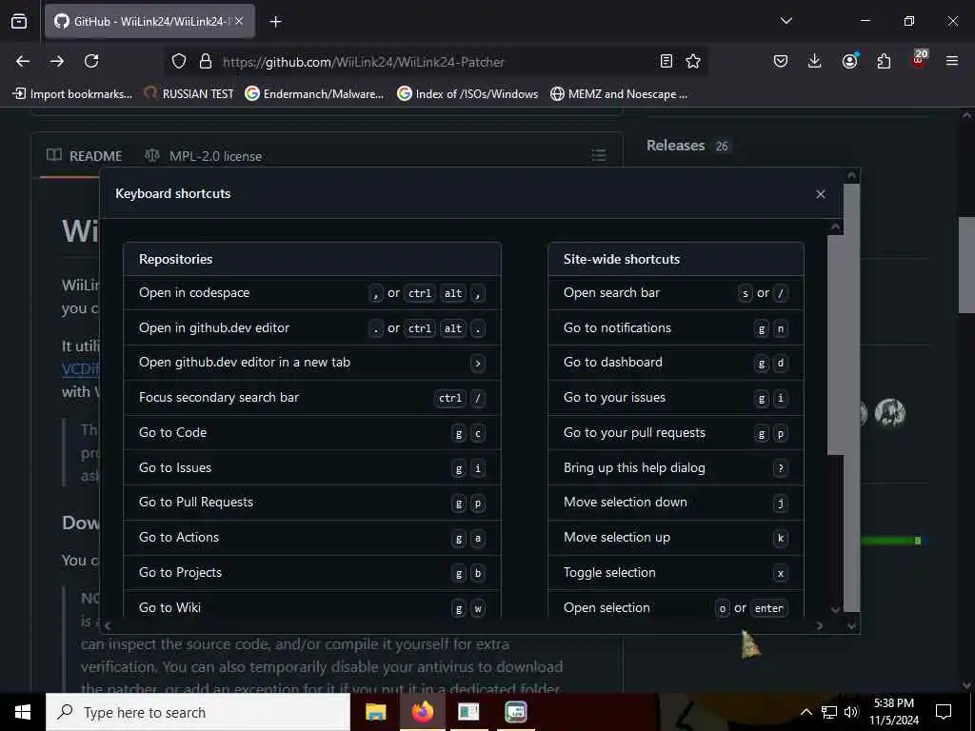Select the GitHub WiiLink24-Patcher tab
975x731 pixels.
[x=149, y=21]
